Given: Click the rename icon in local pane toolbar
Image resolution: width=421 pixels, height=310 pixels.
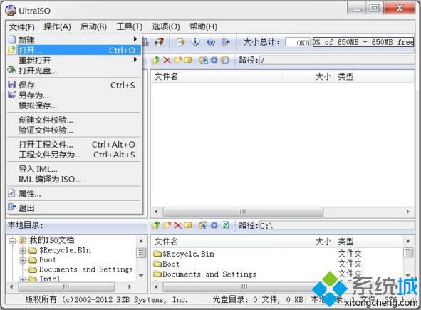Looking at the screenshot, I should pyautogui.click(x=188, y=225).
